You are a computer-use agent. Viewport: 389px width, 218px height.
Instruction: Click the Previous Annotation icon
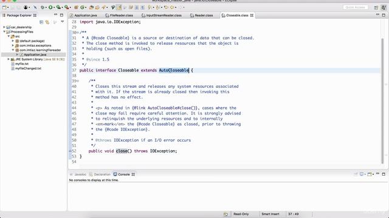pyautogui.click(x=157, y=7)
